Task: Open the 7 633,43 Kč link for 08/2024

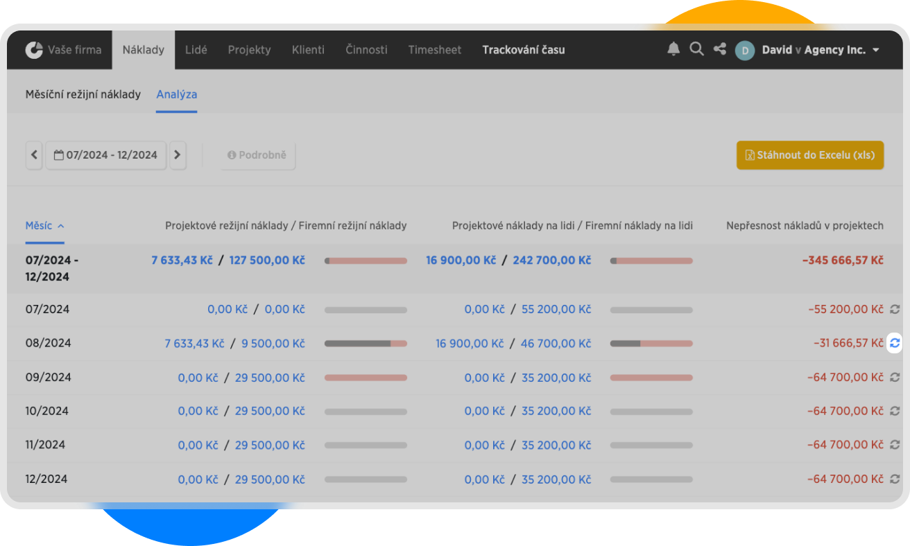Action: click(194, 344)
